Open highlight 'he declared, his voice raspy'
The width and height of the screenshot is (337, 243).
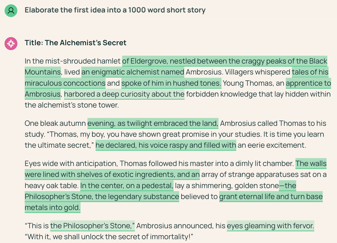[141, 145]
